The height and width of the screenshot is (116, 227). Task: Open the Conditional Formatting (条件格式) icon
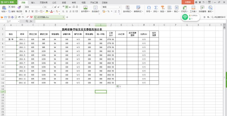128,8
